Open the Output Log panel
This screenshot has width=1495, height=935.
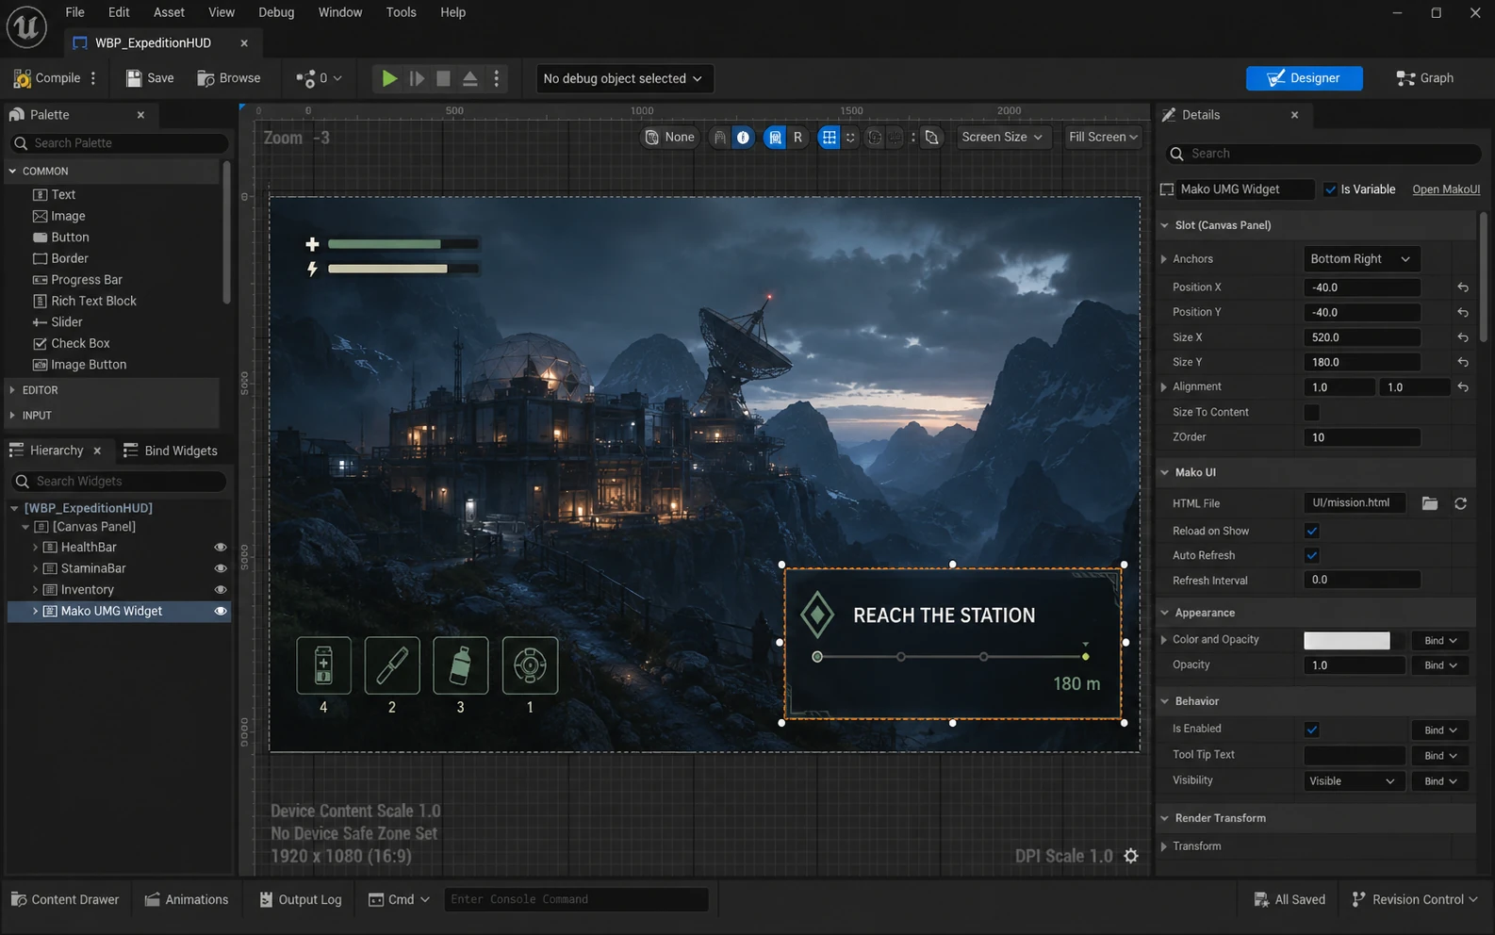point(301,899)
